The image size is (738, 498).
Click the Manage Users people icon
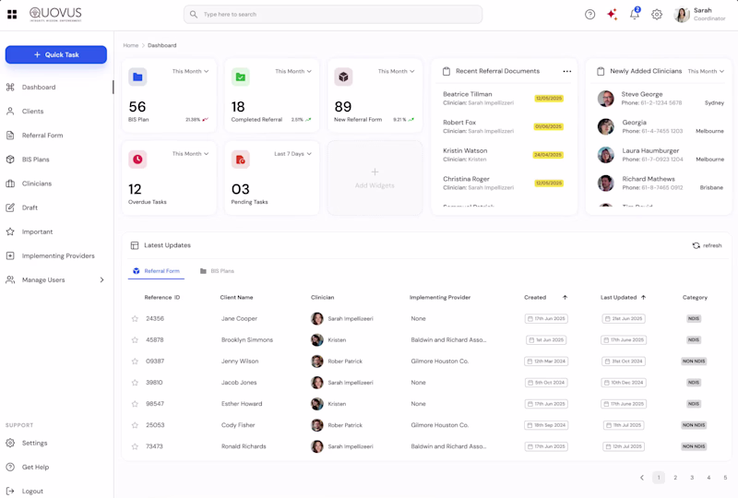pos(10,279)
